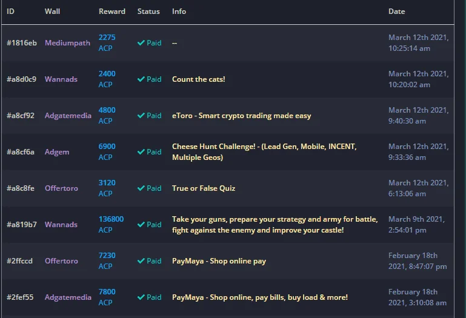
Task: Open the Mediumpath wall link
Action: pos(67,43)
